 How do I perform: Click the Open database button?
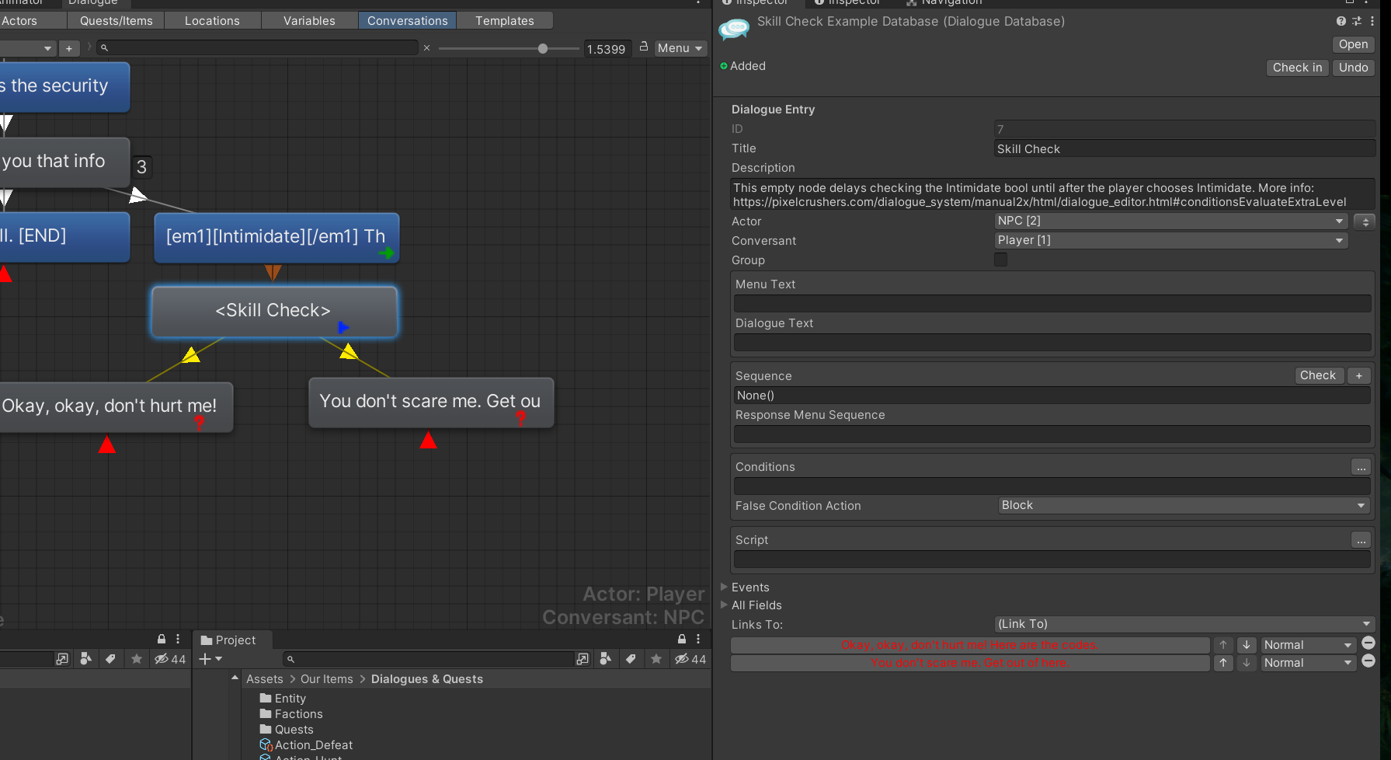[1353, 44]
